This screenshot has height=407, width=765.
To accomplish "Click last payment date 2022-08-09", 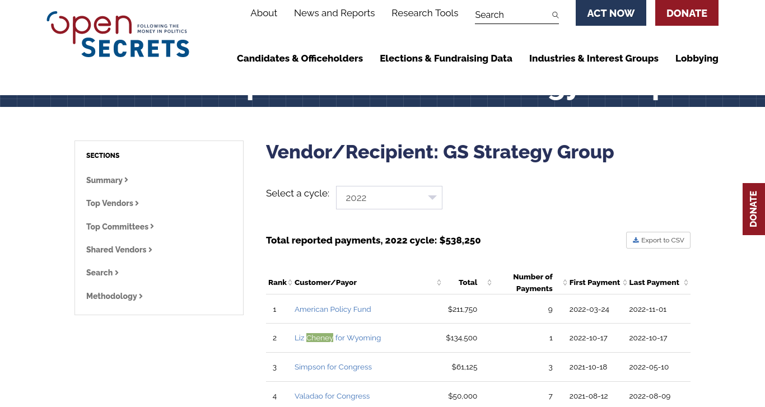I will [x=650, y=396].
